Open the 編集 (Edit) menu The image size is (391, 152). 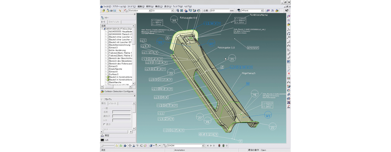[x=141, y=6]
